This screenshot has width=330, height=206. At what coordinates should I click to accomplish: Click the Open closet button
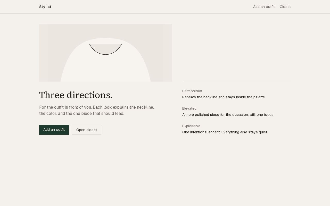coord(87,130)
